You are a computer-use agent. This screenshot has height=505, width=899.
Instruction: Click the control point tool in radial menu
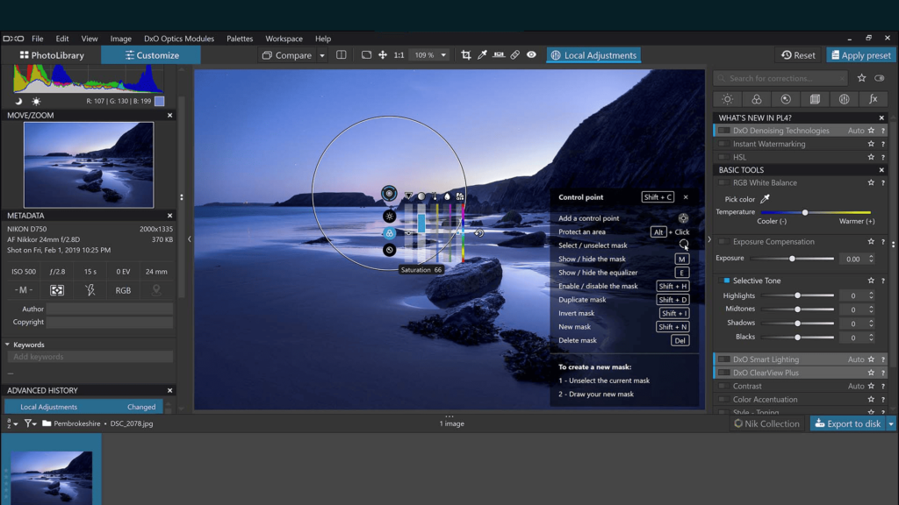coord(389,194)
